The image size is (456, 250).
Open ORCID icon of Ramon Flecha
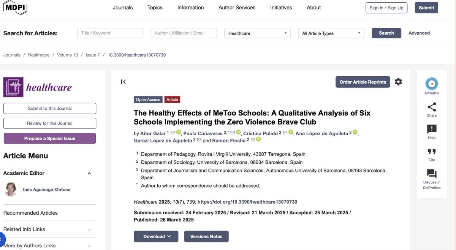[258, 140]
